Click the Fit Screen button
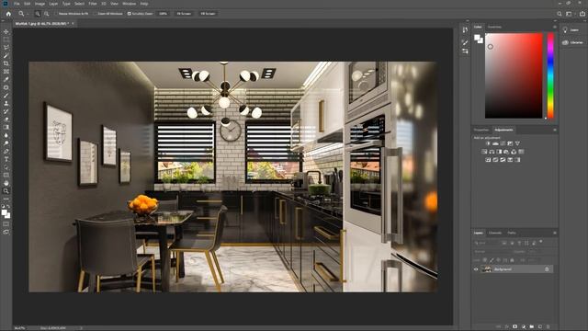Image resolution: width=588 pixels, height=331 pixels. coord(184,14)
